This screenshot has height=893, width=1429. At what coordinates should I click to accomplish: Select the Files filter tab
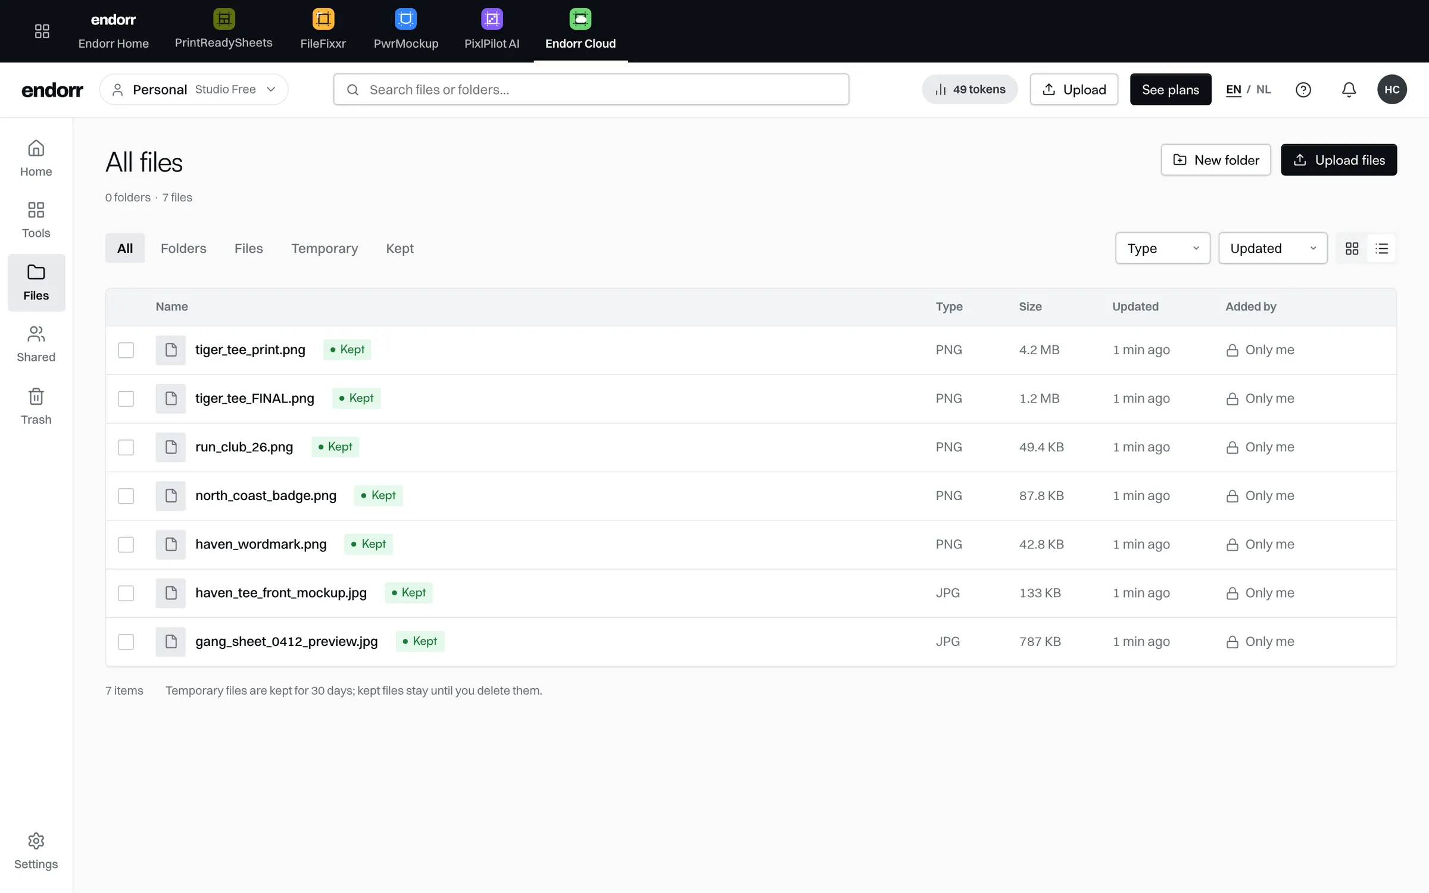(248, 248)
